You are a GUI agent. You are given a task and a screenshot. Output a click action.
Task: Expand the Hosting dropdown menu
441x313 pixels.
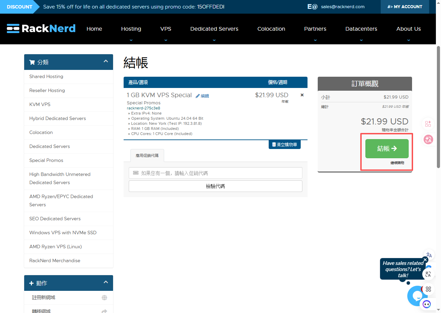pos(131,40)
